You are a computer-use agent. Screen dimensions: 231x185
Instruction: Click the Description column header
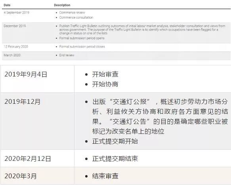point(62,5)
